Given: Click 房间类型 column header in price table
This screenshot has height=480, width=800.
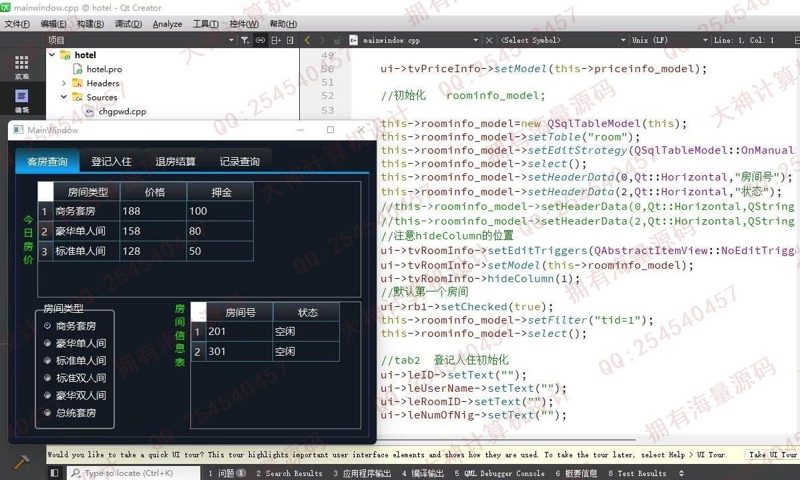Looking at the screenshot, I should tap(87, 192).
